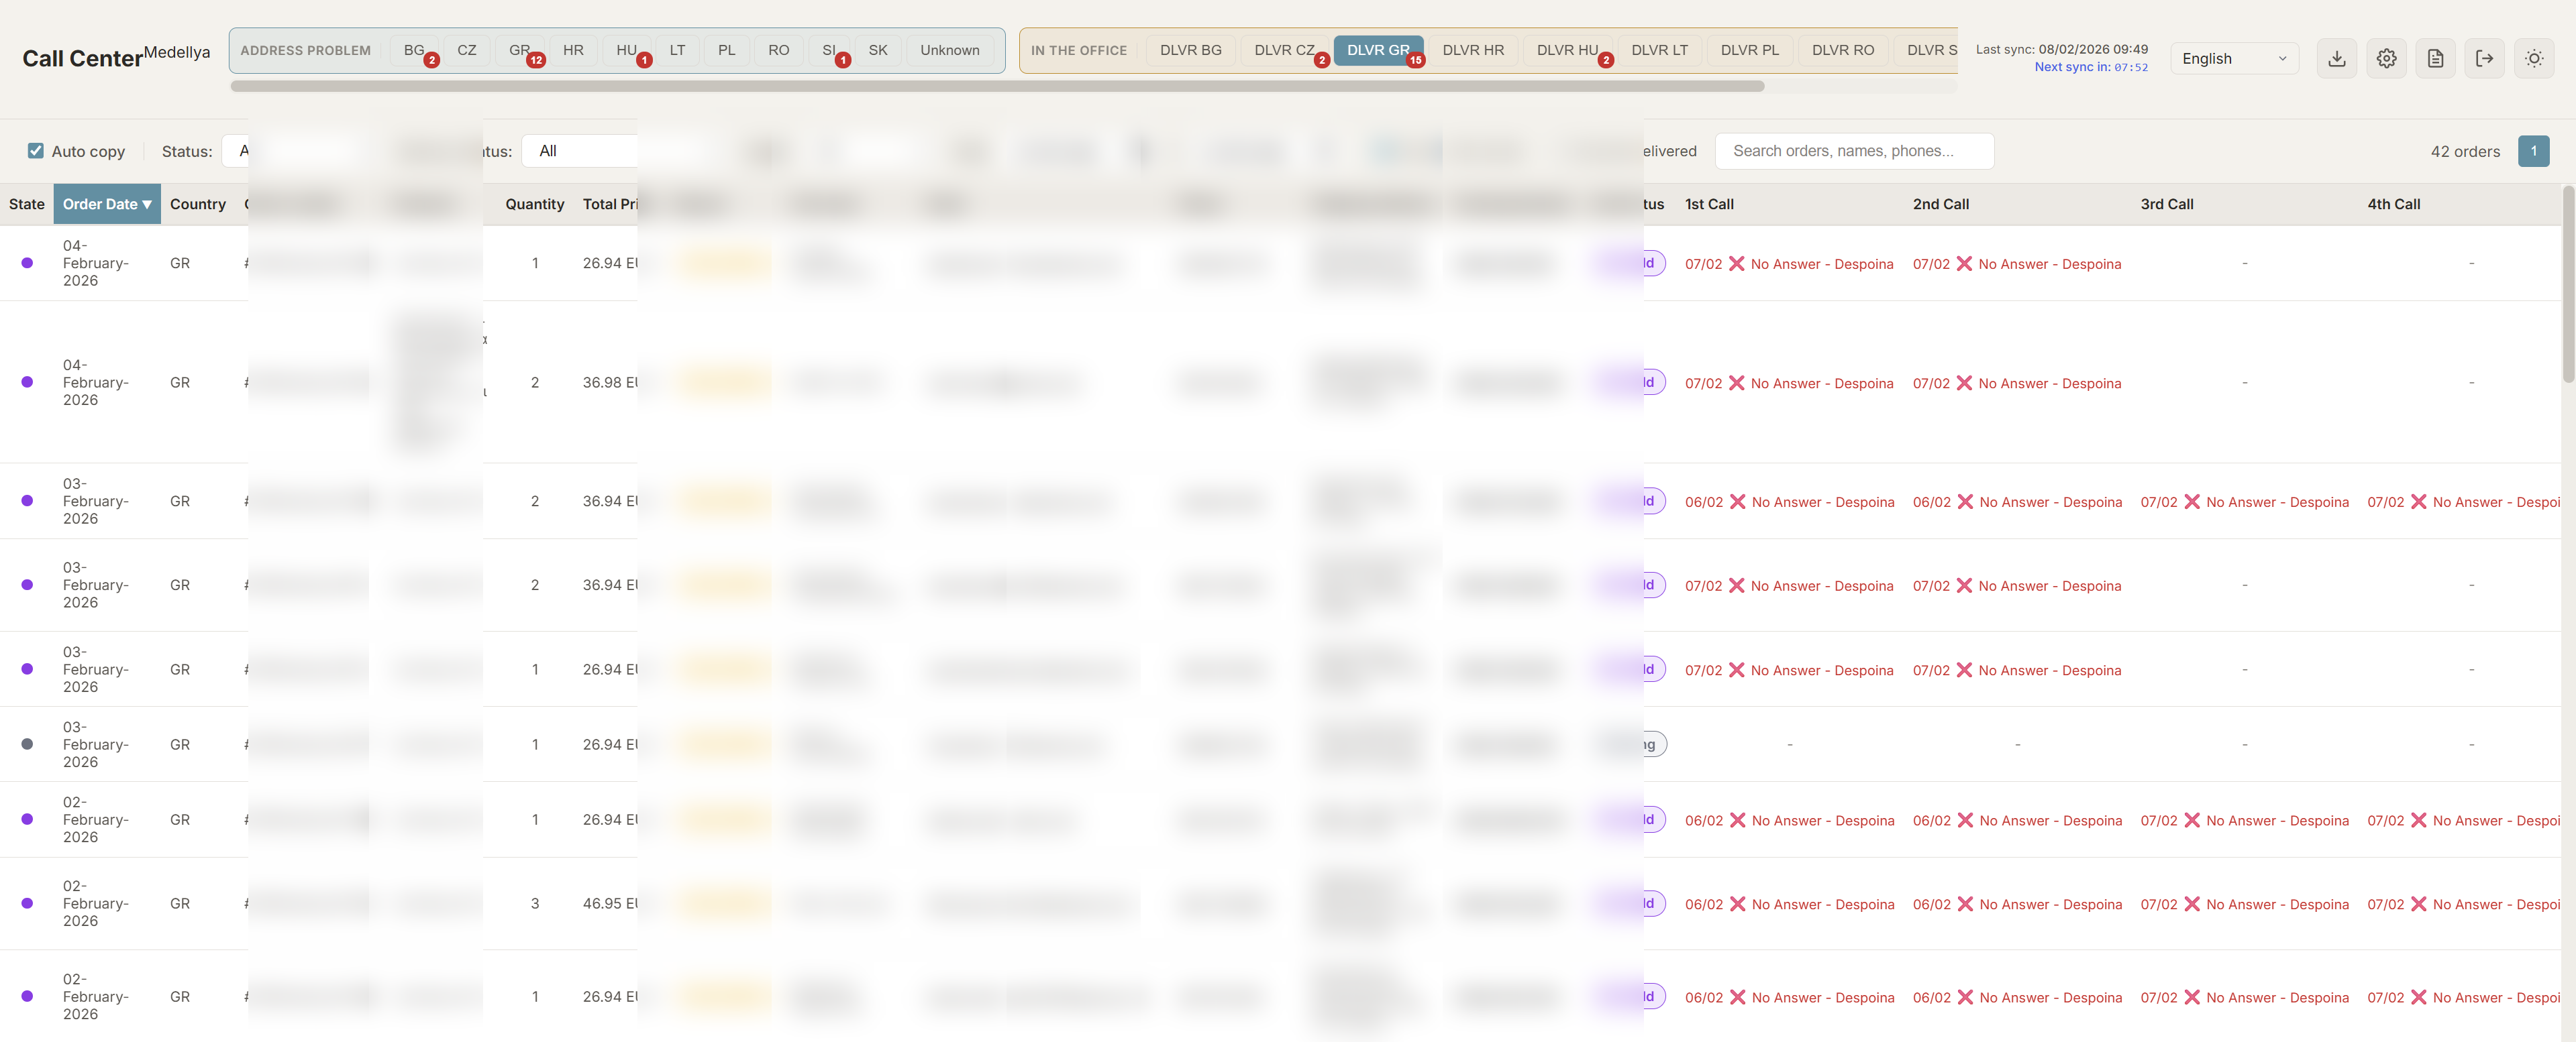2576x1042 pixels.
Task: Open the English language dropdown
Action: (2234, 58)
